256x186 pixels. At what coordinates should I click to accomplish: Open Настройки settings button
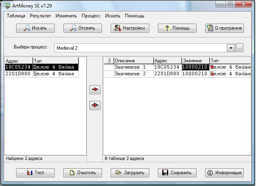(130, 28)
